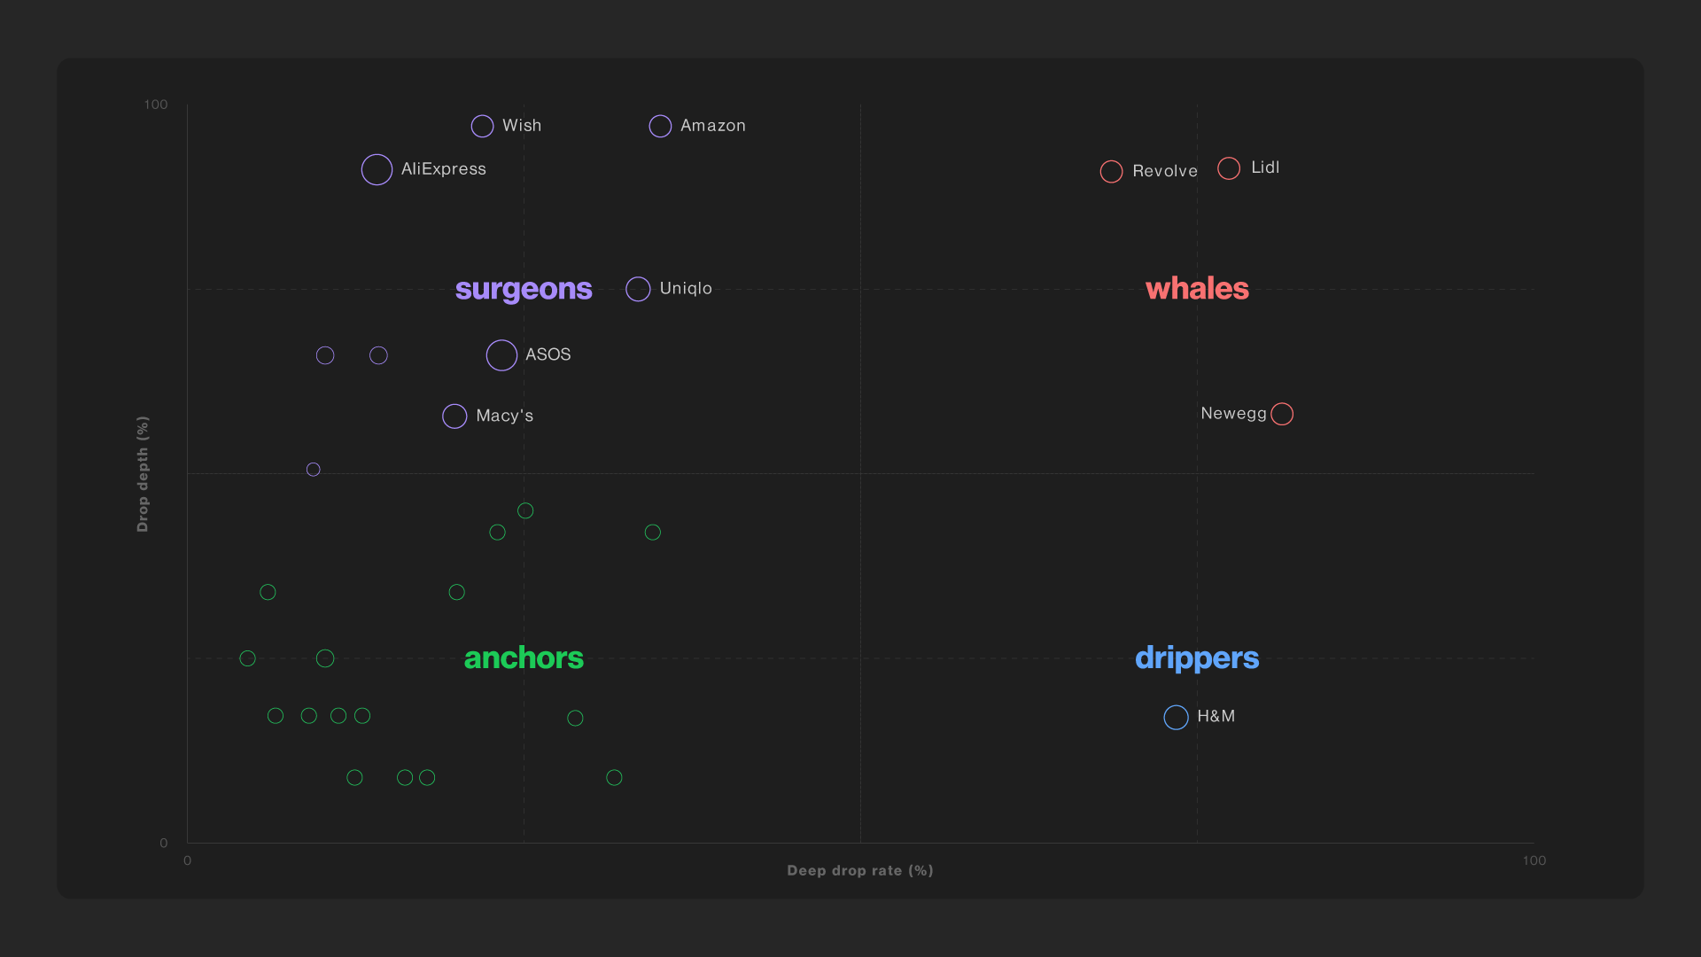This screenshot has width=1701, height=957.
Task: Click the AliExpress circle marker
Action: 377,169
